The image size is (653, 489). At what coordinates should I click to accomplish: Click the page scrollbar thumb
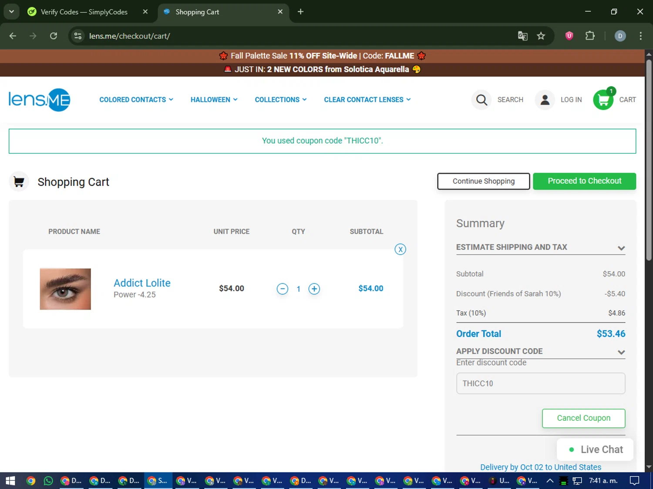point(649,161)
